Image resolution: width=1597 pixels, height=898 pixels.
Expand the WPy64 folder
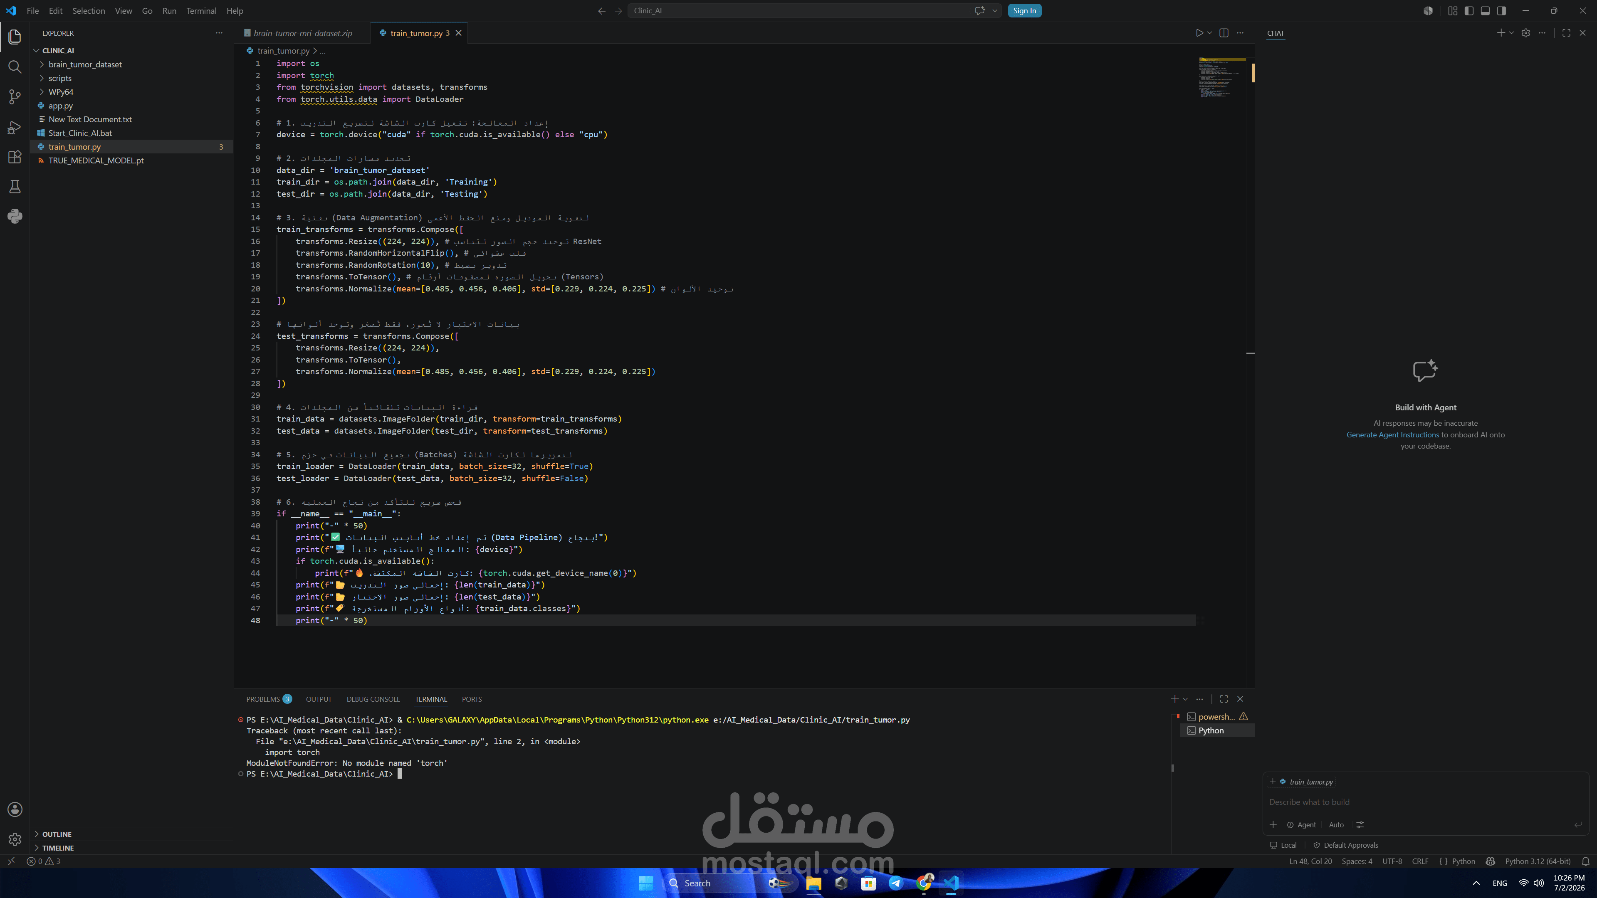(x=61, y=92)
